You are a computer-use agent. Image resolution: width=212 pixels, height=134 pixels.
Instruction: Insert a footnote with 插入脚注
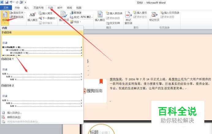coord(32,16)
